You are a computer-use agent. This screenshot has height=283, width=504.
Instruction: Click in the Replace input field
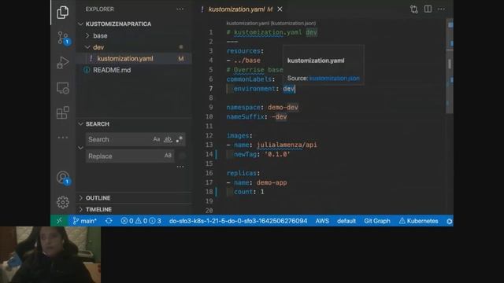point(124,156)
